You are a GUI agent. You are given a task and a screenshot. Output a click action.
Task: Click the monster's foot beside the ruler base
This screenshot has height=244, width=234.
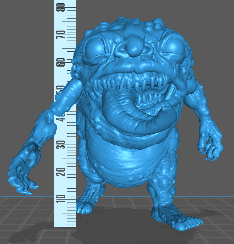click(x=86, y=204)
